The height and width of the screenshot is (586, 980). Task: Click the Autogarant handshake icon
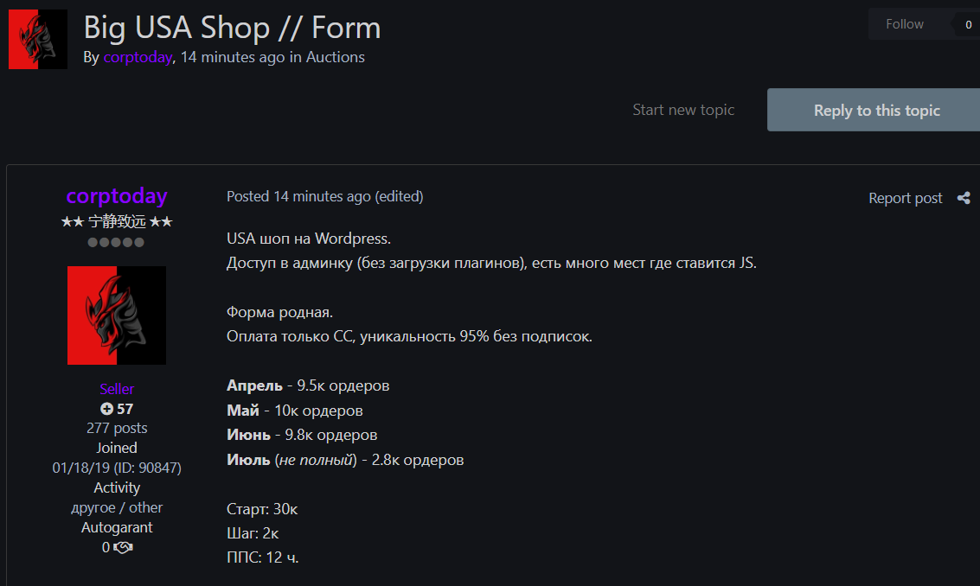123,547
